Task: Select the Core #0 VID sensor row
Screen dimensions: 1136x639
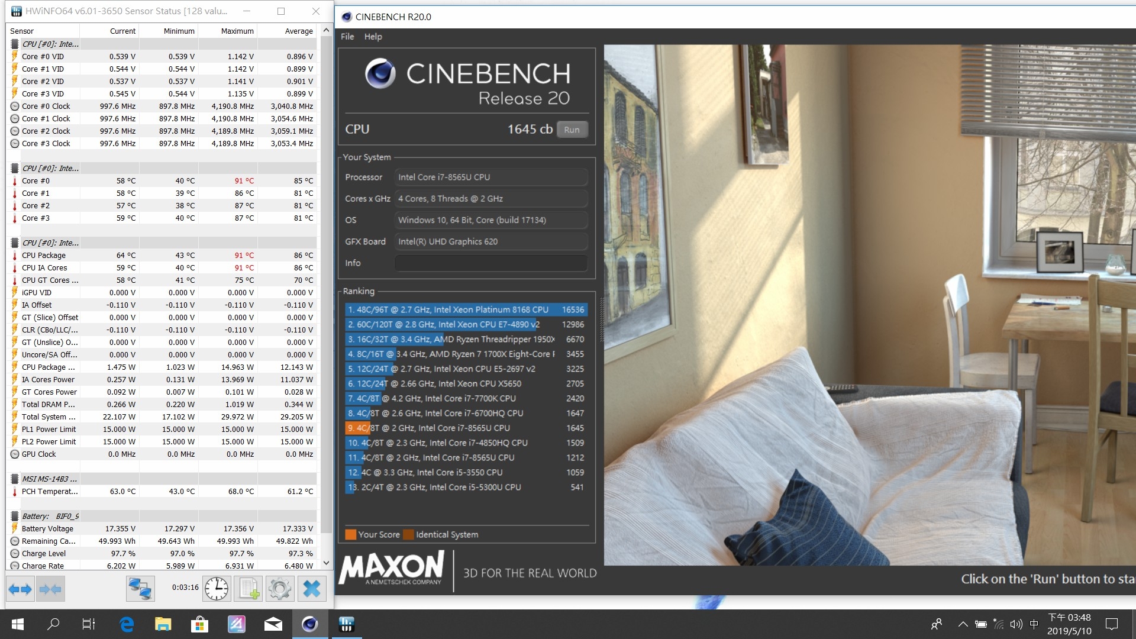Action: 162,56
